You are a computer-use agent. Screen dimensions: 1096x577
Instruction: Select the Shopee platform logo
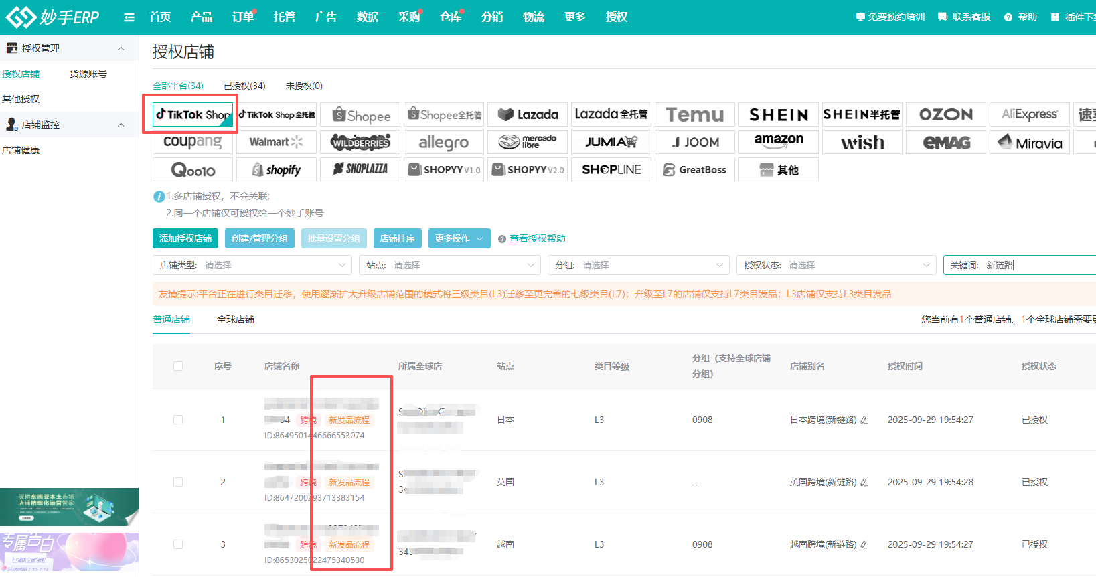[x=360, y=115]
